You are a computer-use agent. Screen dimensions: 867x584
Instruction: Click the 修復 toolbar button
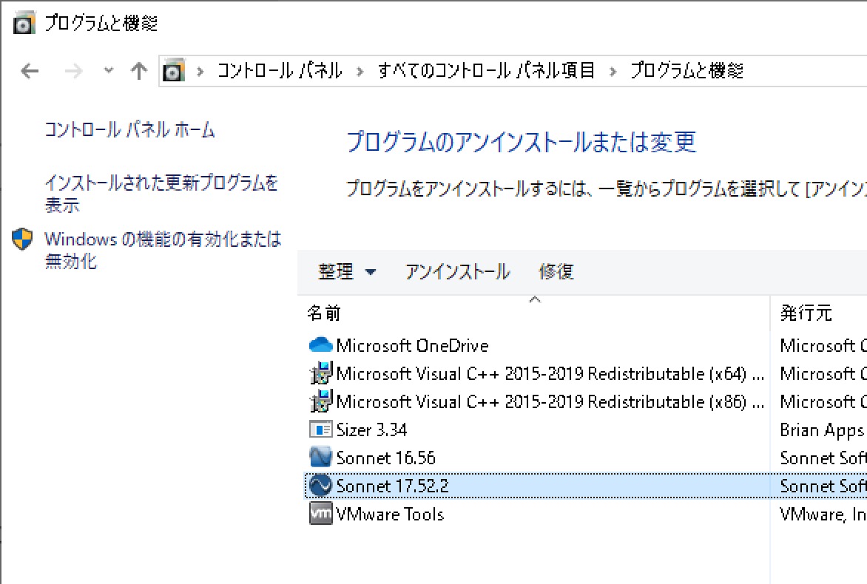coord(556,271)
